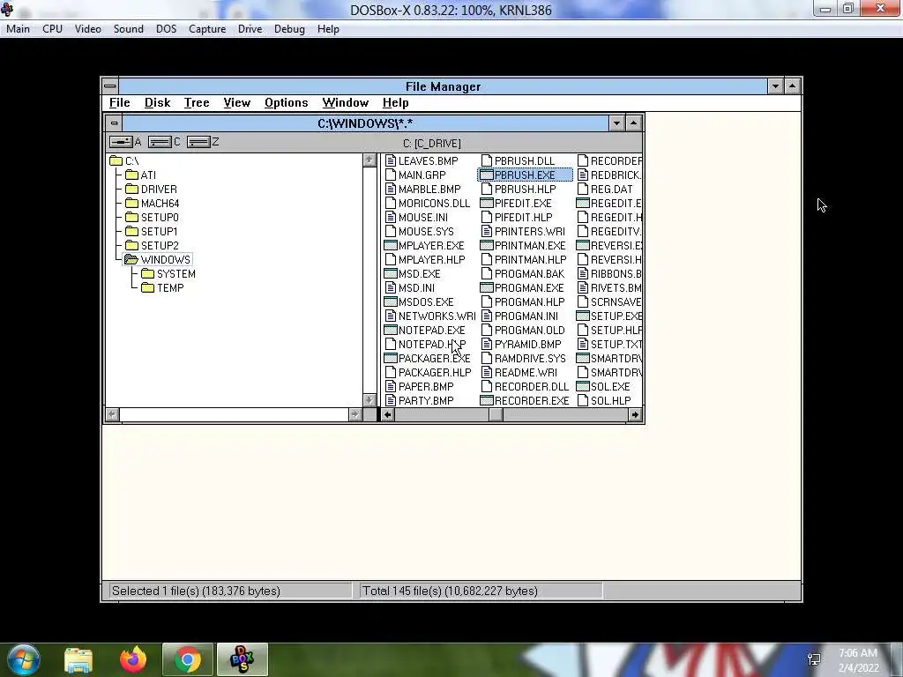Open the View menu in File Manager

tap(236, 102)
